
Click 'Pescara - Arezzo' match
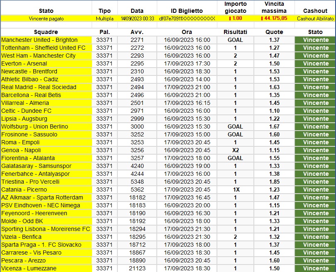coord(46,261)
